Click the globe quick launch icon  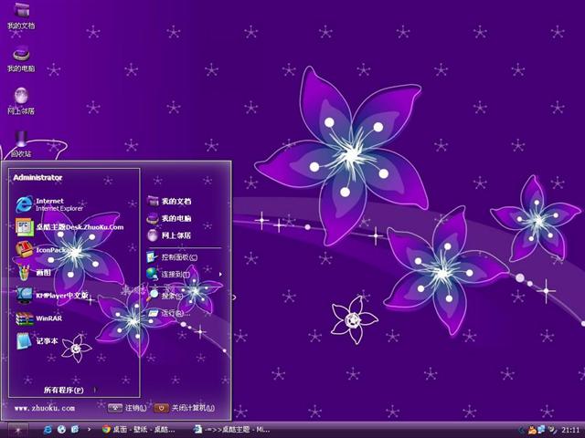click(61, 430)
